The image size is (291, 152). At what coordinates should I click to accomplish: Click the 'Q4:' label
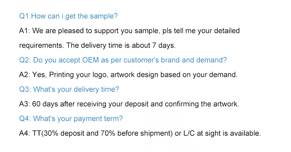25,118
